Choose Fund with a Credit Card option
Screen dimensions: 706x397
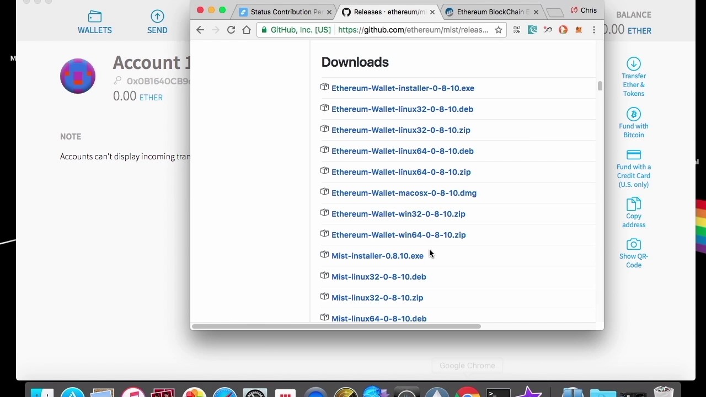[634, 169]
